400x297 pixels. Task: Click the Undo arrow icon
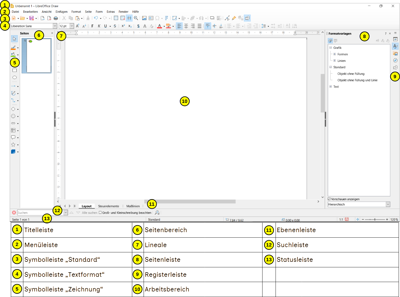pos(96,18)
